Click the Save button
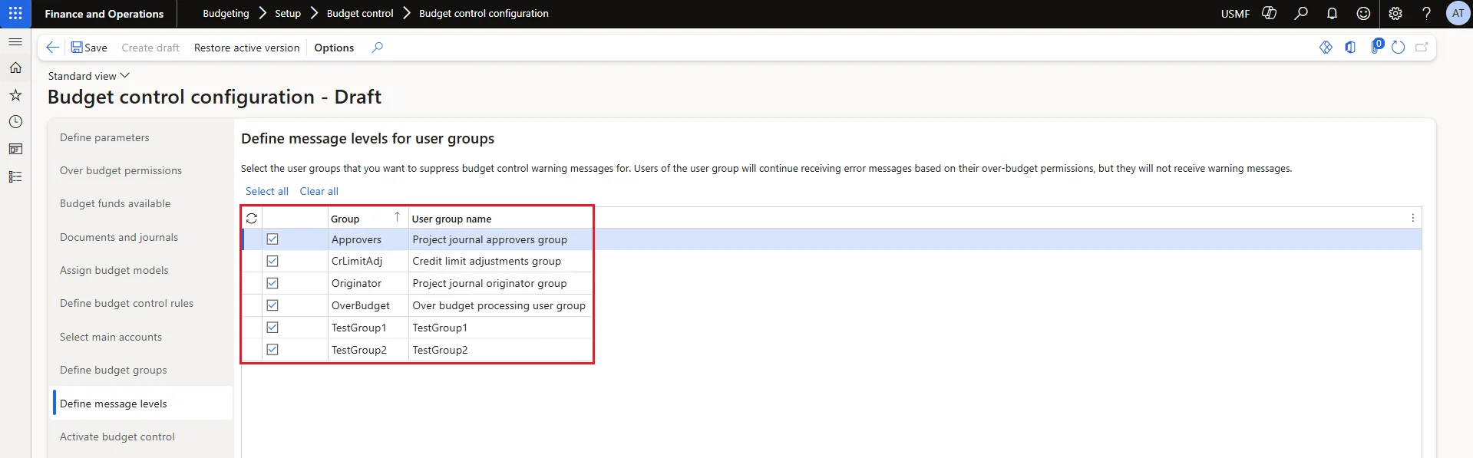 (89, 48)
